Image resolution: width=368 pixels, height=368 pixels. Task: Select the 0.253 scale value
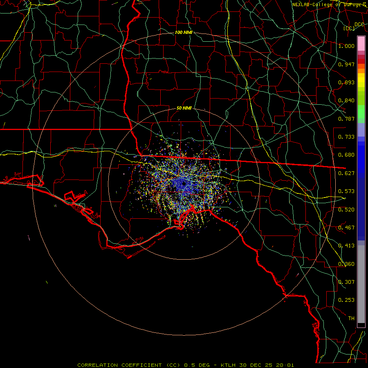point(346,300)
